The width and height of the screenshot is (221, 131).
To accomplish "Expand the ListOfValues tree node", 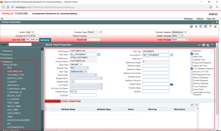I will click(x=1, y=58).
